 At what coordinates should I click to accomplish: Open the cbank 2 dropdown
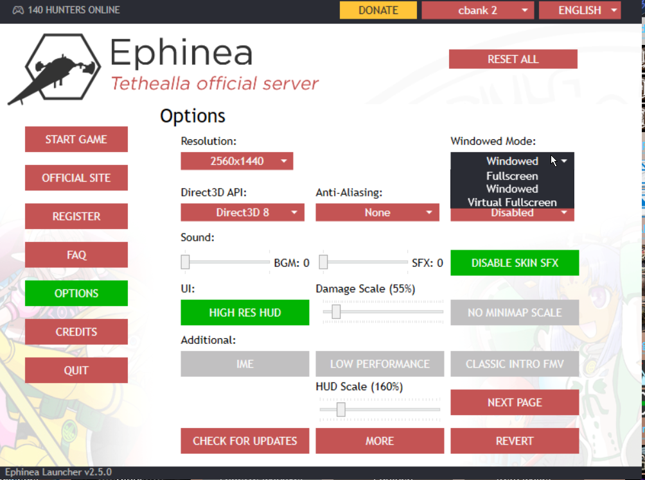tap(477, 10)
